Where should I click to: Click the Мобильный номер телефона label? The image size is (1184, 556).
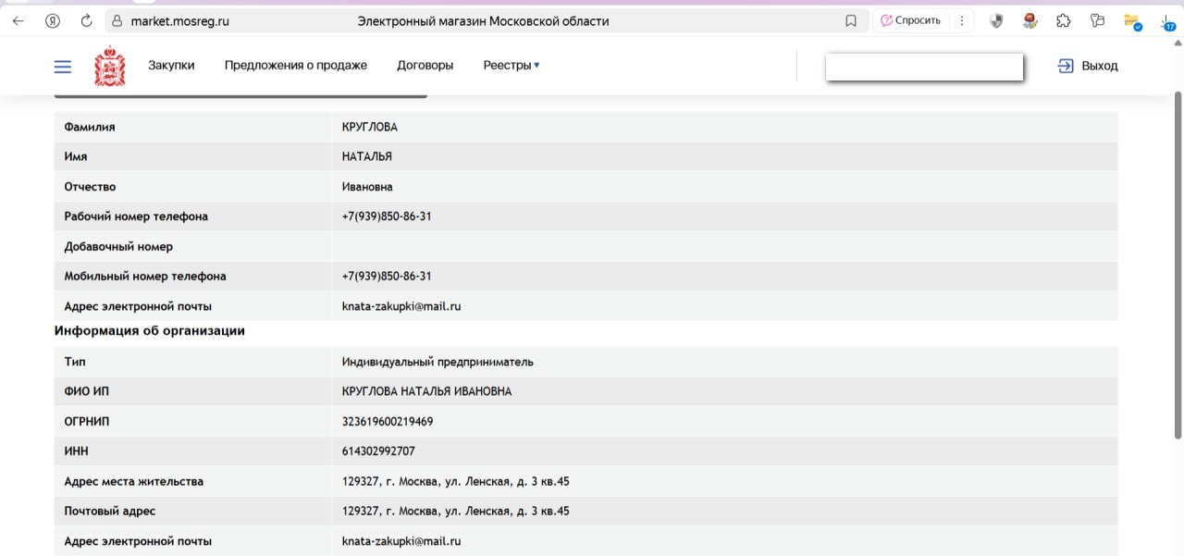click(x=145, y=276)
